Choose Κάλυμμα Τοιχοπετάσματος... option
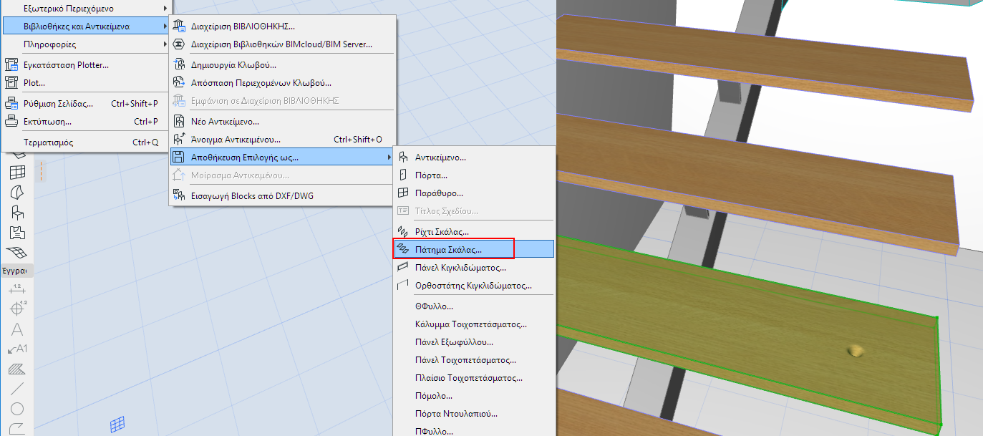Viewport: 983px width, 436px height. coord(474,324)
